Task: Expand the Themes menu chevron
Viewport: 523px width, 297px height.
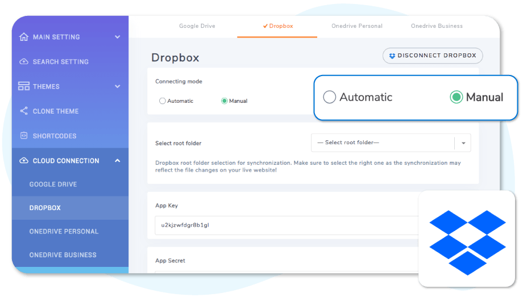Action: 117,86
